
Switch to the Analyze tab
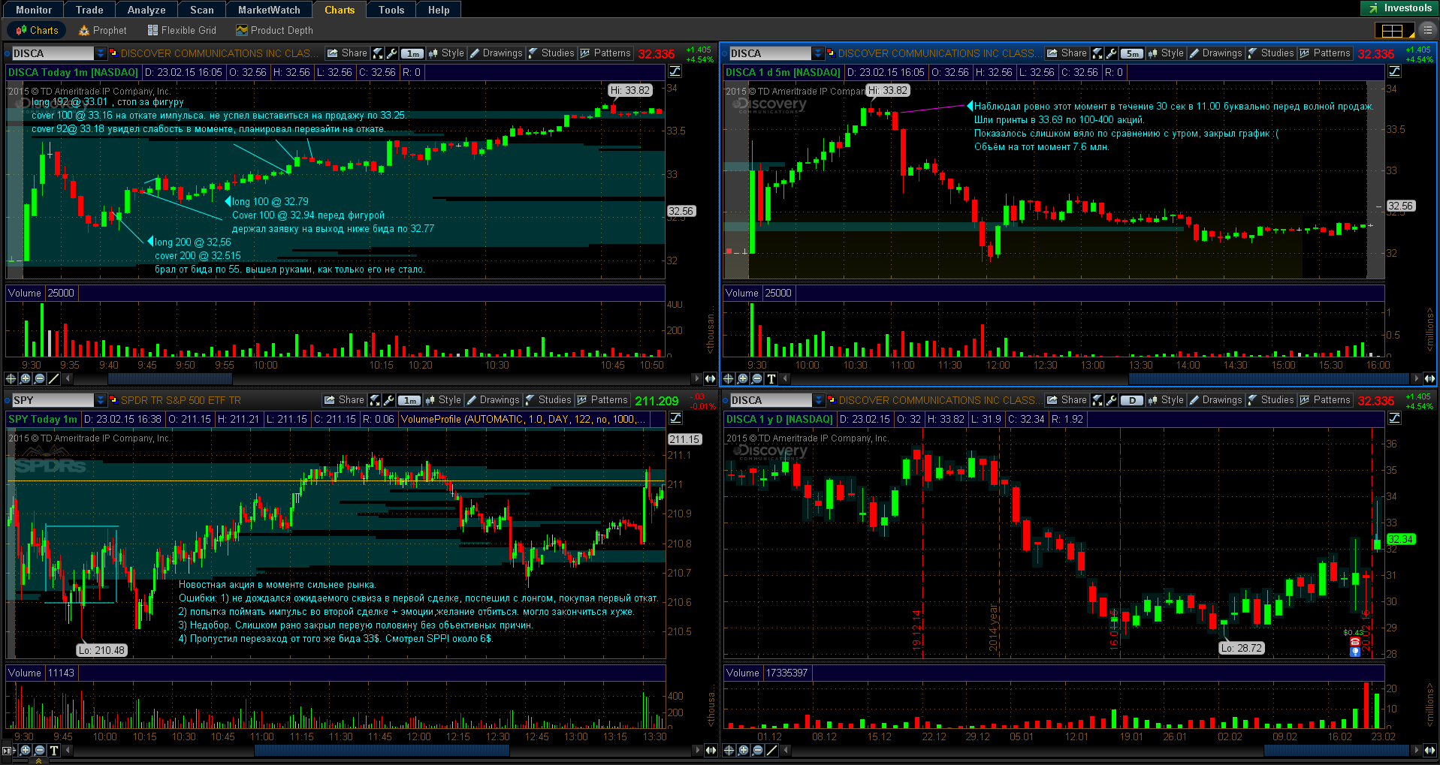coord(146,10)
